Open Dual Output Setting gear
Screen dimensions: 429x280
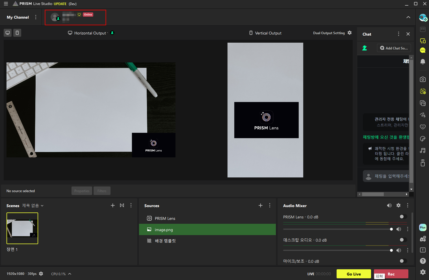point(350,33)
